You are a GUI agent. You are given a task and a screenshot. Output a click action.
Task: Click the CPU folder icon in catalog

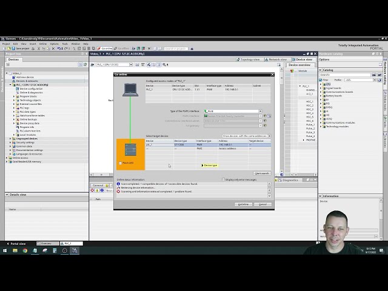324,84
